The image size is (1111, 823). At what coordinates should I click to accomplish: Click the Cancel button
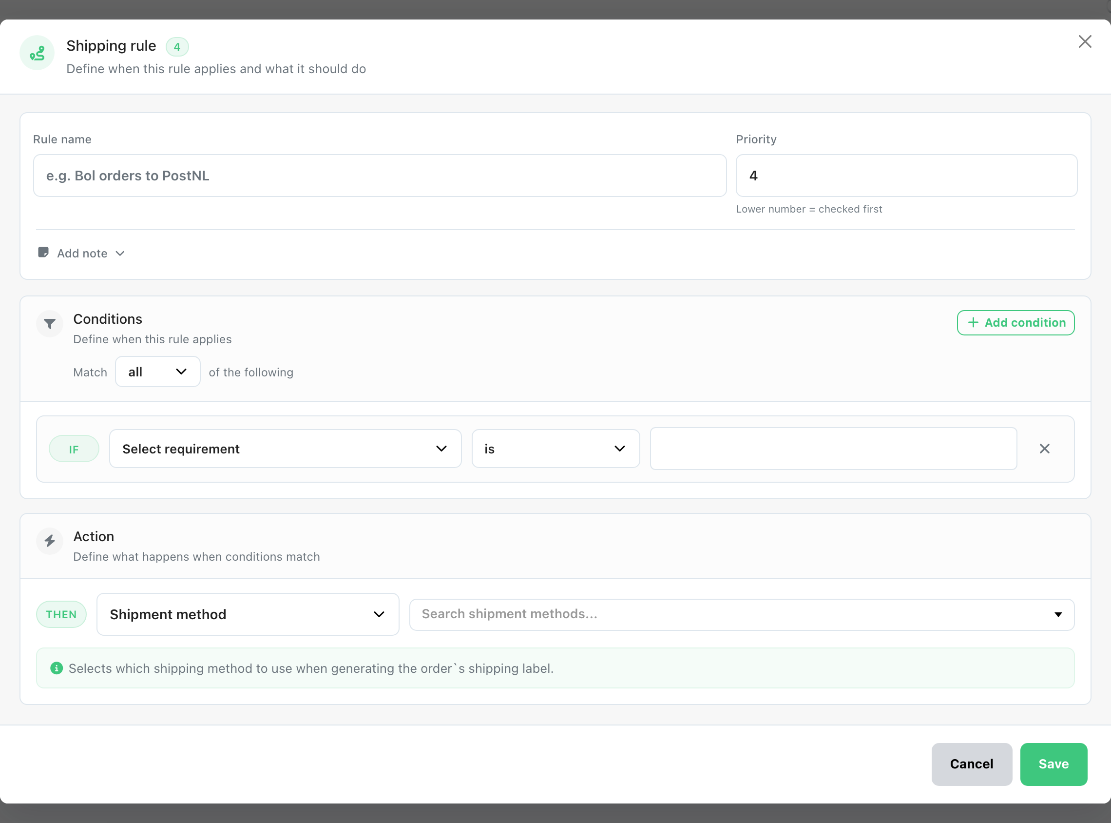971,764
